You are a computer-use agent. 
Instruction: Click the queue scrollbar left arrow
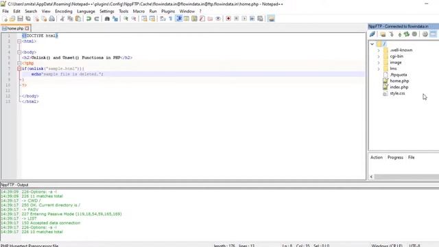pyautogui.click(x=372, y=177)
